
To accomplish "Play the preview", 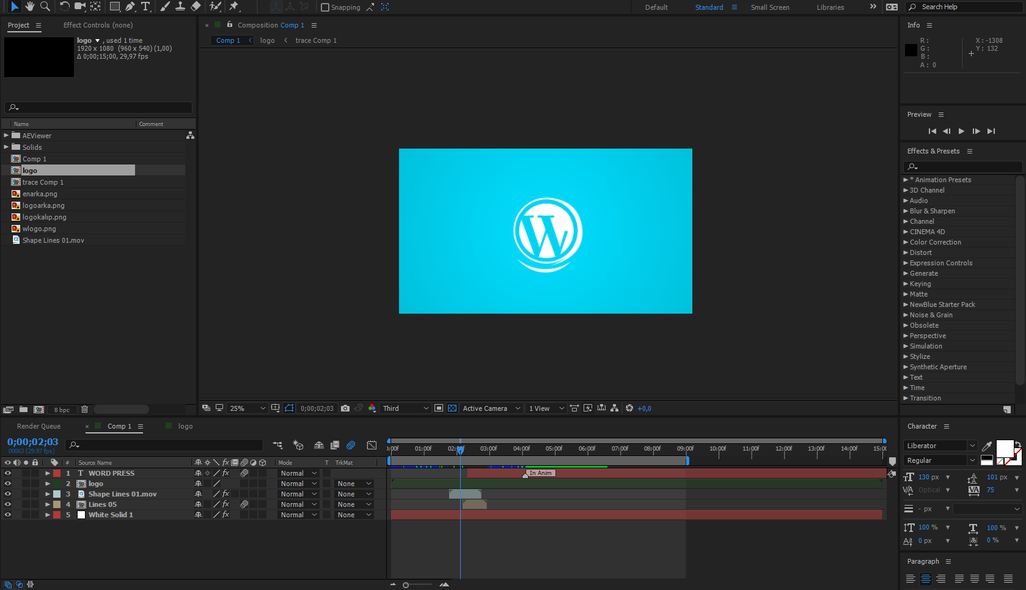I will (961, 131).
